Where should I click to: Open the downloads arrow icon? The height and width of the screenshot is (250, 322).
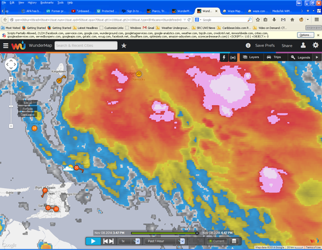(274, 20)
